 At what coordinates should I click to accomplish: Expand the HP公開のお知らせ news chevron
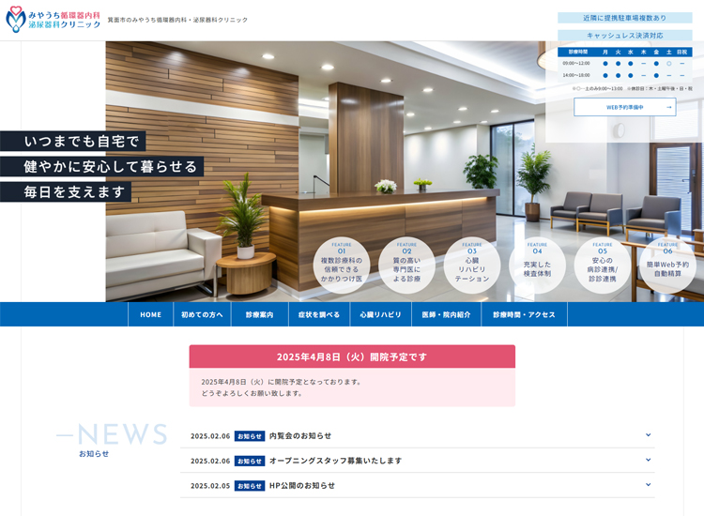[x=648, y=485]
